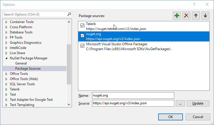Move selected package source up

(196, 16)
